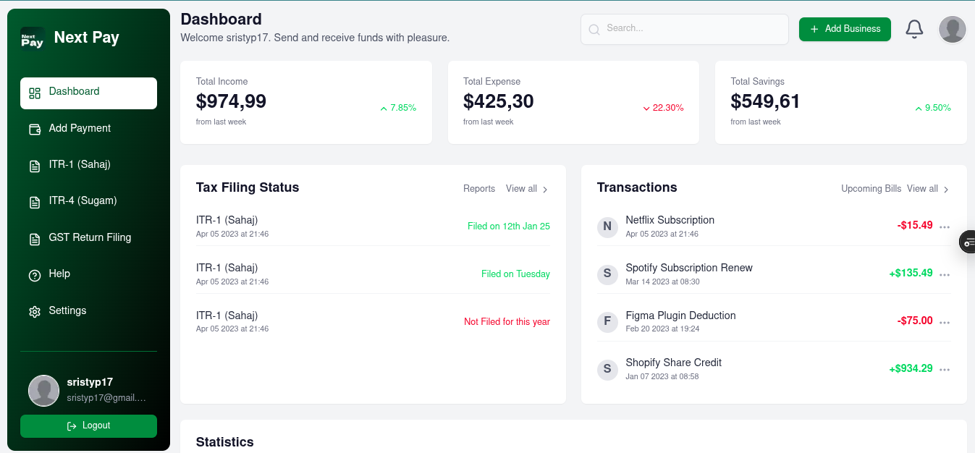This screenshot has height=453, width=975.
Task: Click View all chevron in Tax Filing Status
Action: click(x=545, y=190)
